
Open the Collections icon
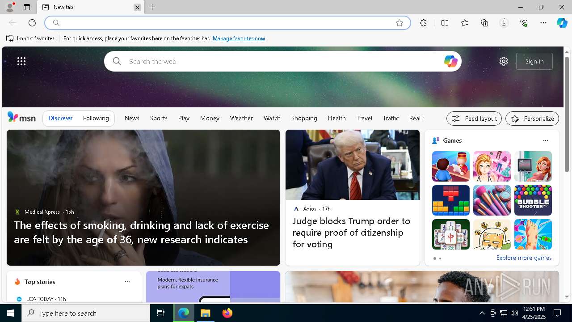pos(484,23)
